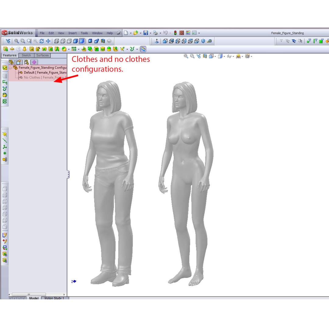Open the Tools menu

point(84,33)
